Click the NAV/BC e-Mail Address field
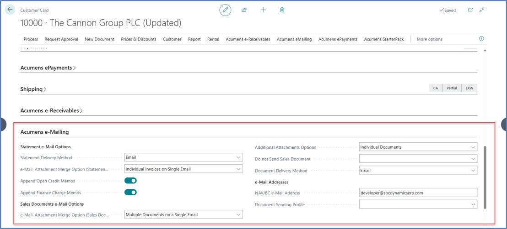Viewport: 507px width, 229px height. (x=418, y=193)
